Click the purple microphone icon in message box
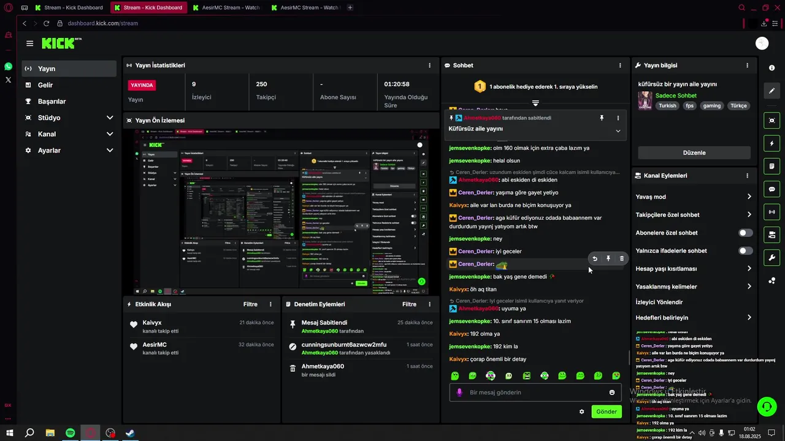The height and width of the screenshot is (441, 785). click(459, 393)
